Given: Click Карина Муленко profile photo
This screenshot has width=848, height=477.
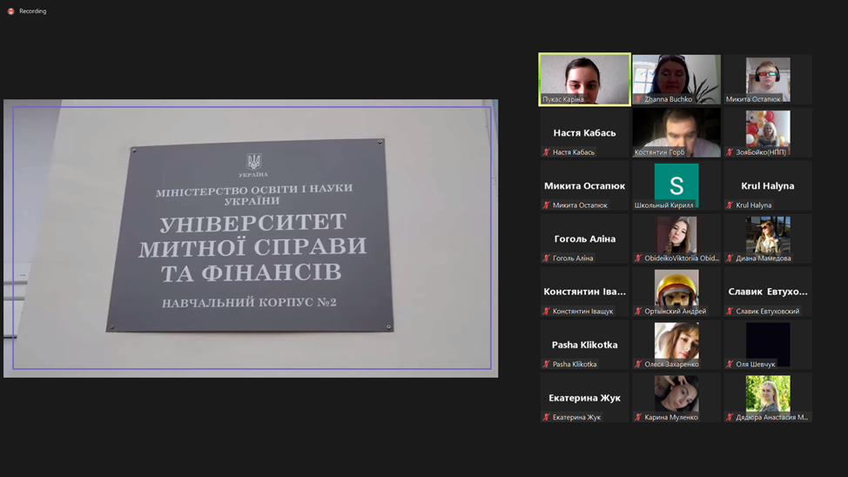Looking at the screenshot, I should (x=676, y=397).
